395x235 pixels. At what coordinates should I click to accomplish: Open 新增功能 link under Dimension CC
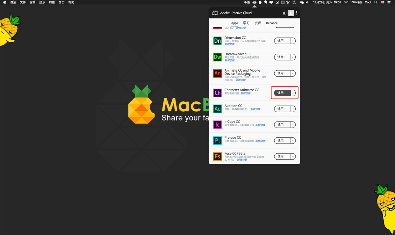(229, 44)
